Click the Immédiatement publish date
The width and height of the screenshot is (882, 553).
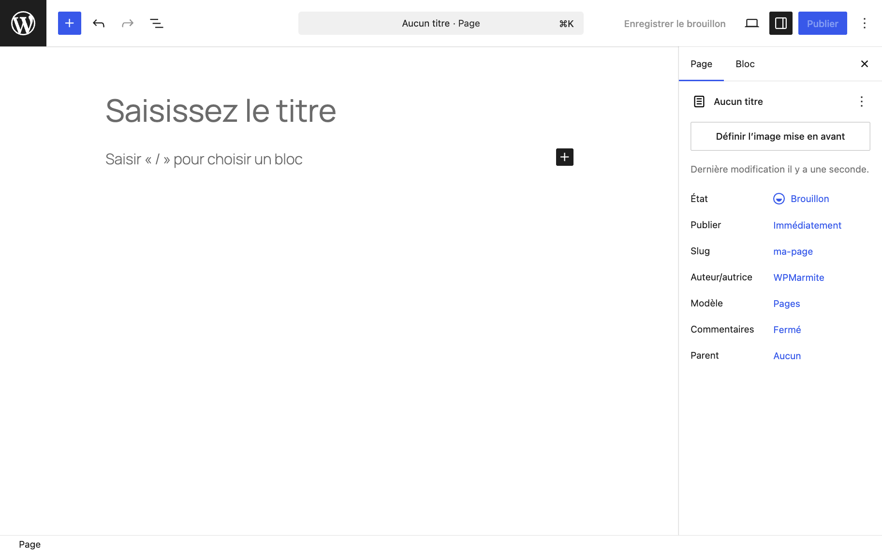[807, 225]
